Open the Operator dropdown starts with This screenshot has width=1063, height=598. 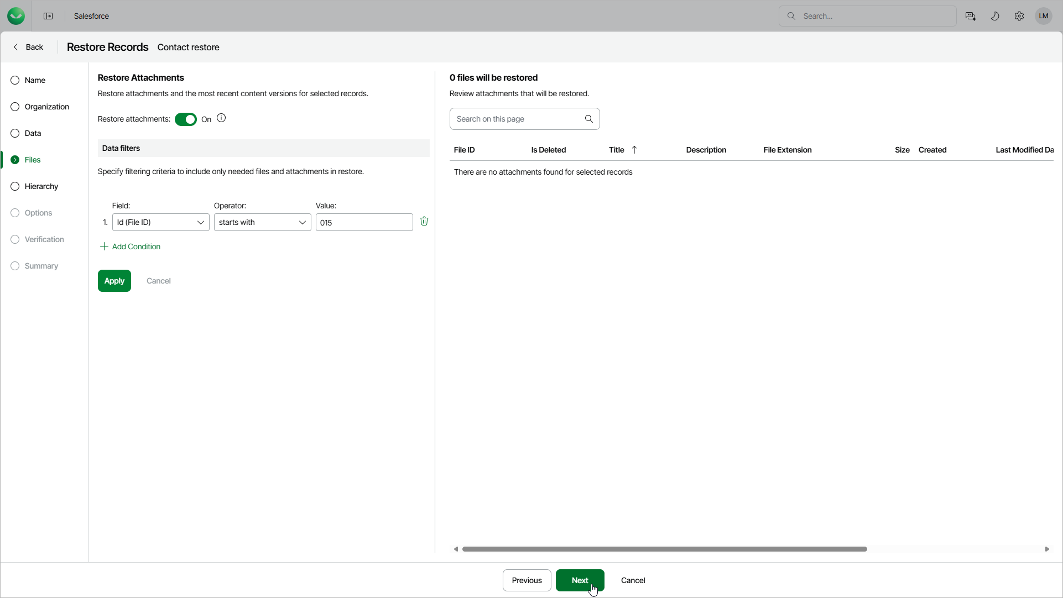click(262, 222)
